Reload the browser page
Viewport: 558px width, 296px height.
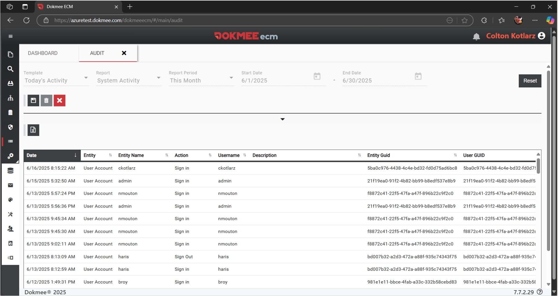point(26,20)
